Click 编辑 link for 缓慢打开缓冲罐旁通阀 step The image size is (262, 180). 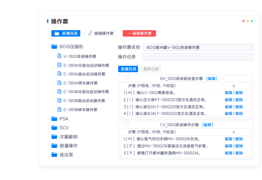pyautogui.click(x=228, y=153)
